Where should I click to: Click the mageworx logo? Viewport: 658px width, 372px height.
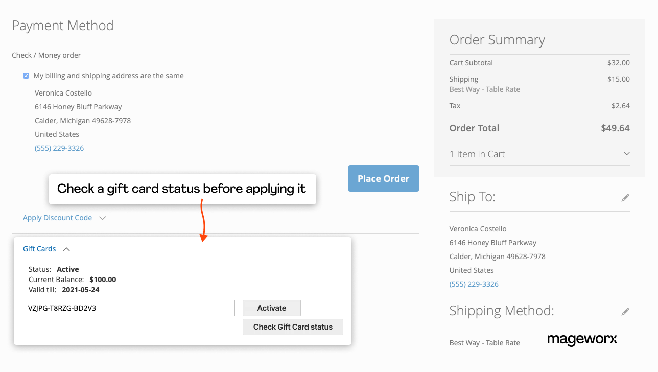tap(582, 339)
